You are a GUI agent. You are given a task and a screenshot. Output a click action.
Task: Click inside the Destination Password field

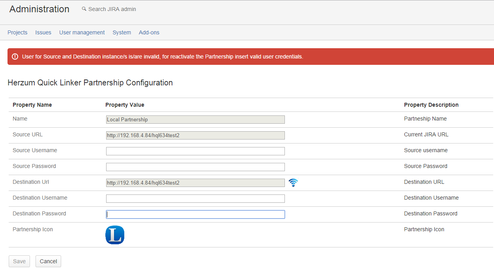195,214
